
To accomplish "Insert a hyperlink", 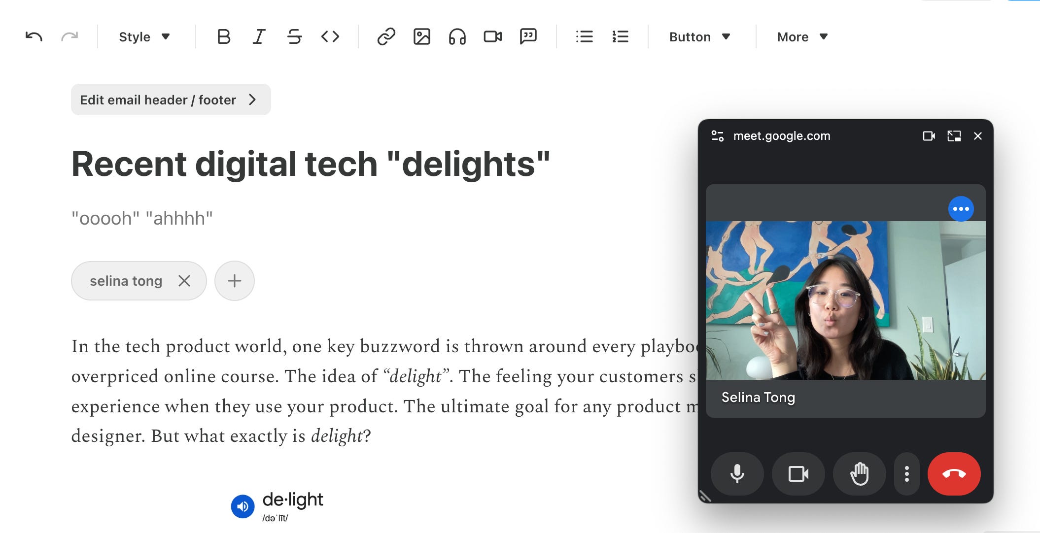I will 386,37.
